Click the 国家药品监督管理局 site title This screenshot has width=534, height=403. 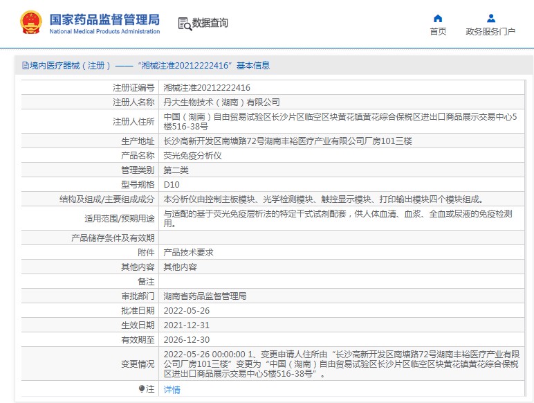tap(104, 19)
